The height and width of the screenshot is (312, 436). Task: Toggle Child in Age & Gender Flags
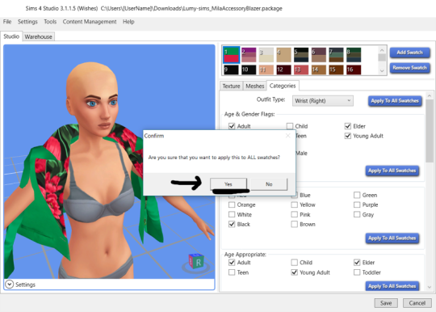[x=290, y=126]
